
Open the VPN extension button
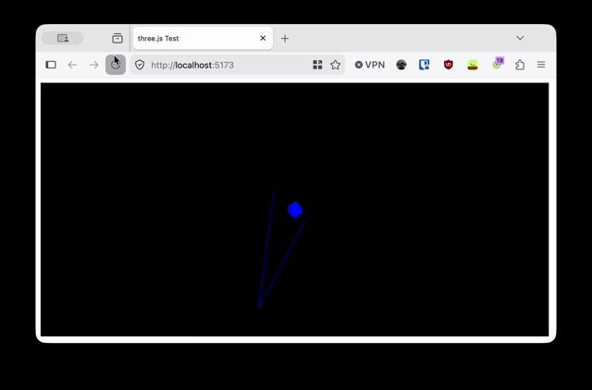370,65
